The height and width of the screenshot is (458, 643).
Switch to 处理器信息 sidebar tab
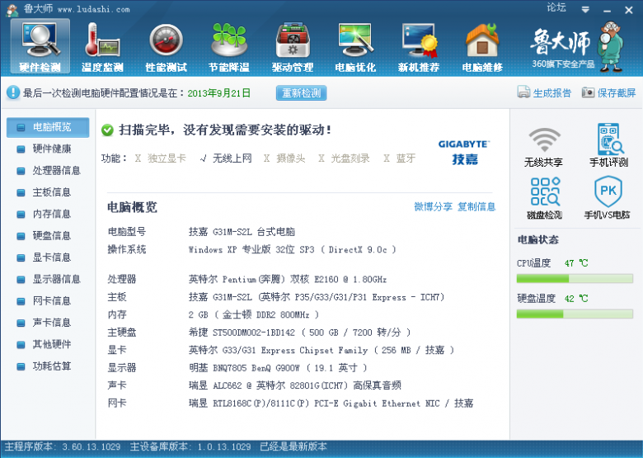[56, 171]
